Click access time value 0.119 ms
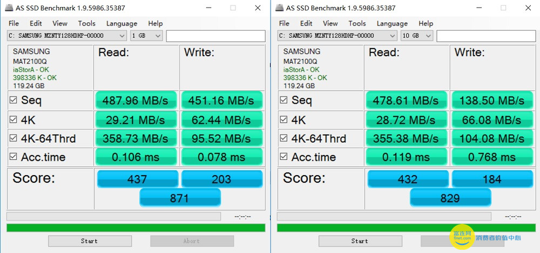The image size is (540, 253). click(x=407, y=157)
